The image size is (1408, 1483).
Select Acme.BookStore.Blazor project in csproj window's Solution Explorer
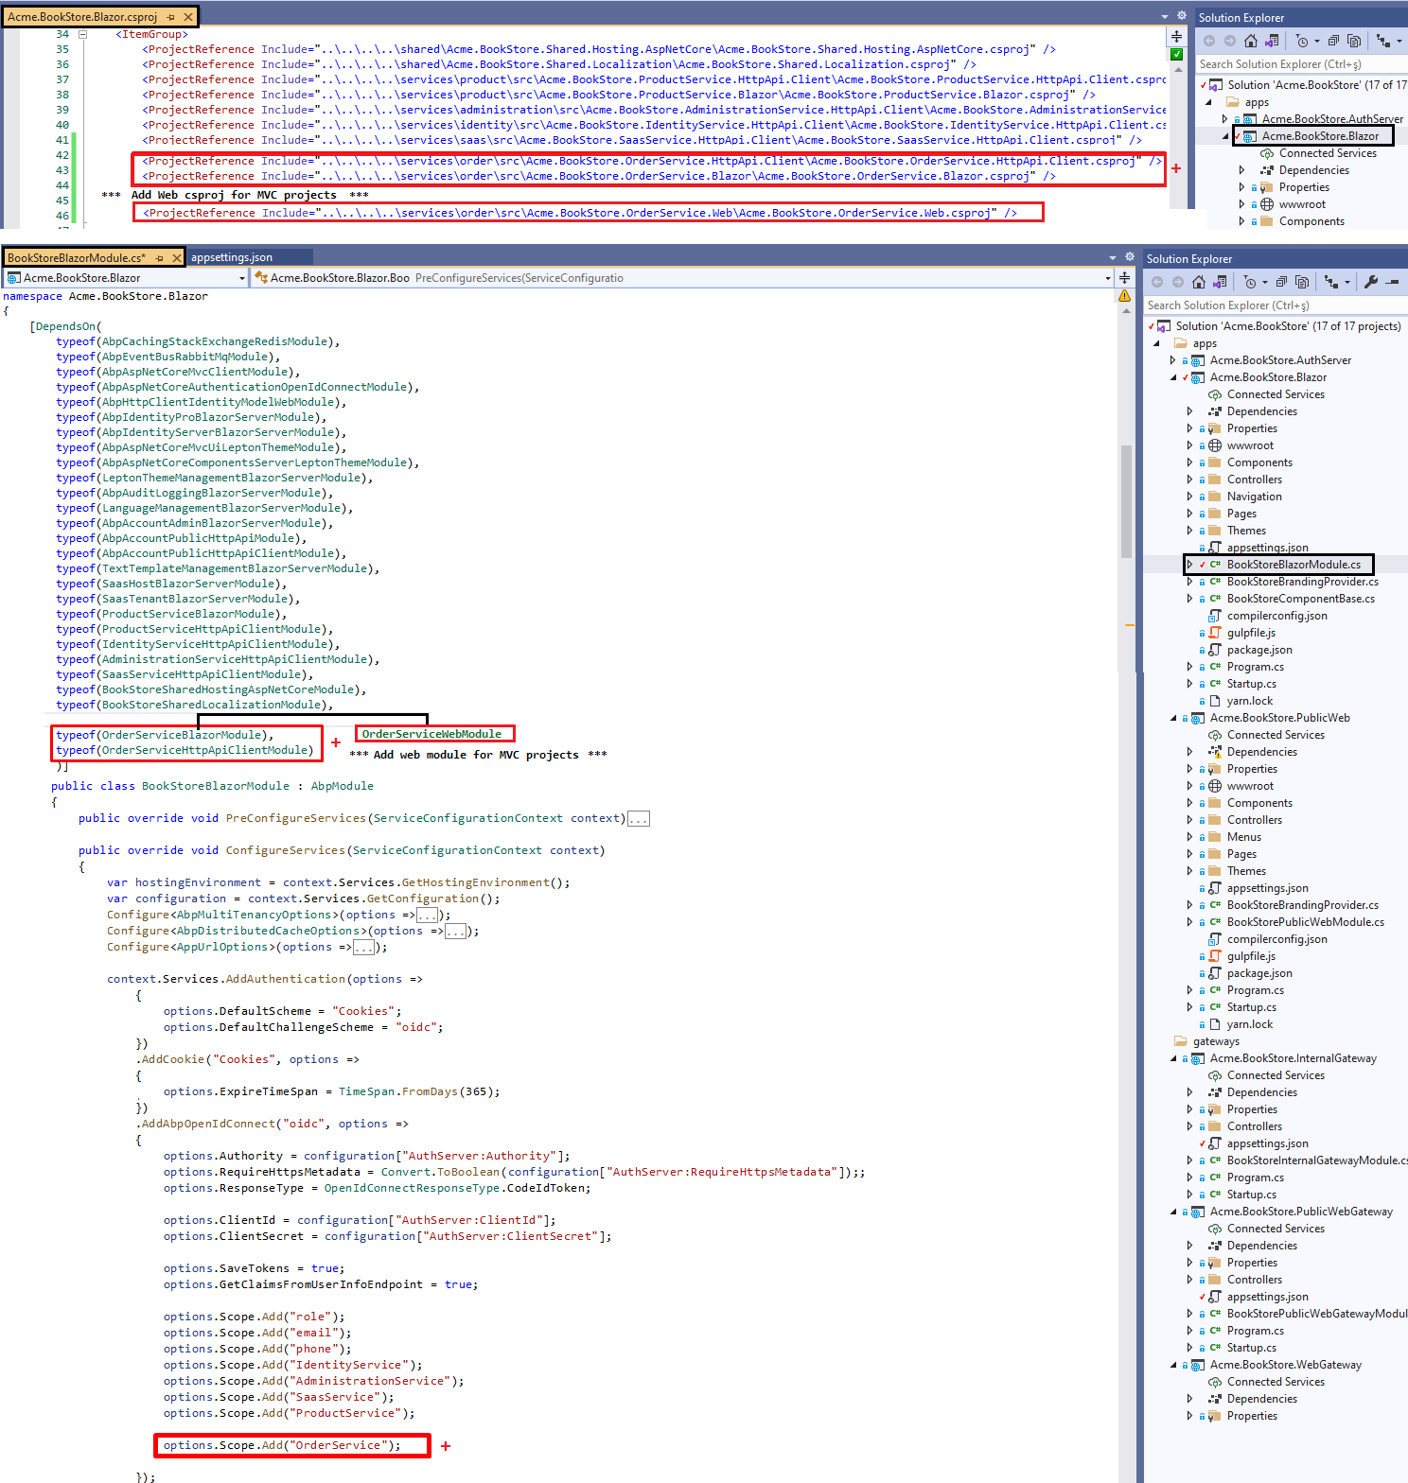tap(1320, 136)
